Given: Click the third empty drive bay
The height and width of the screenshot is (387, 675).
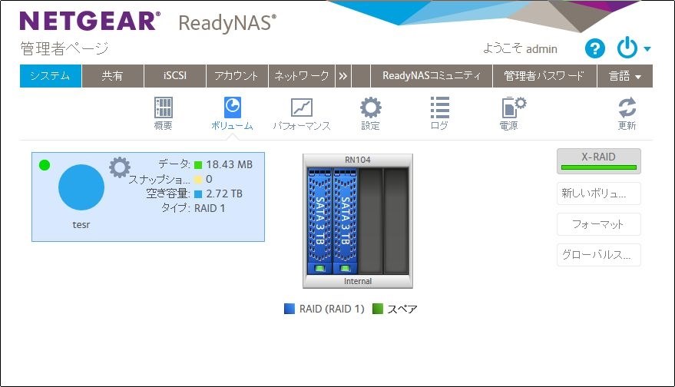Looking at the screenshot, I should pyautogui.click(x=371, y=221).
